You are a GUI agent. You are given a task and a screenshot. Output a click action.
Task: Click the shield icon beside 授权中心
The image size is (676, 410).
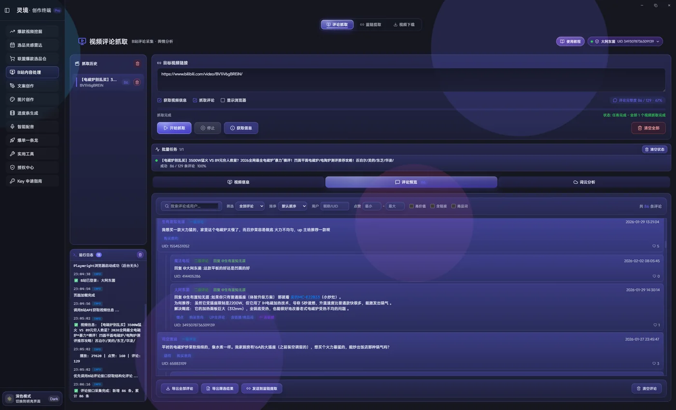[x=13, y=167]
